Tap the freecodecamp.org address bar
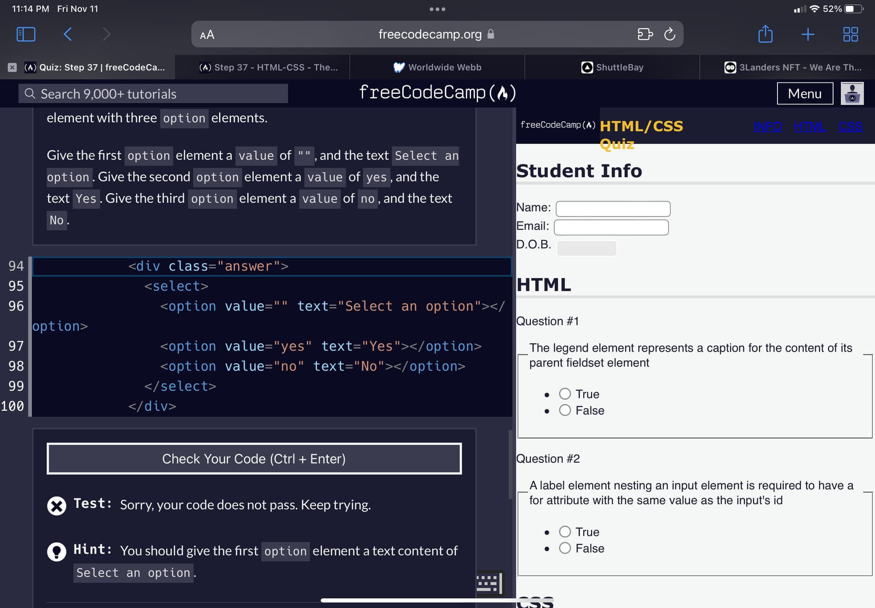875x608 pixels. (437, 34)
